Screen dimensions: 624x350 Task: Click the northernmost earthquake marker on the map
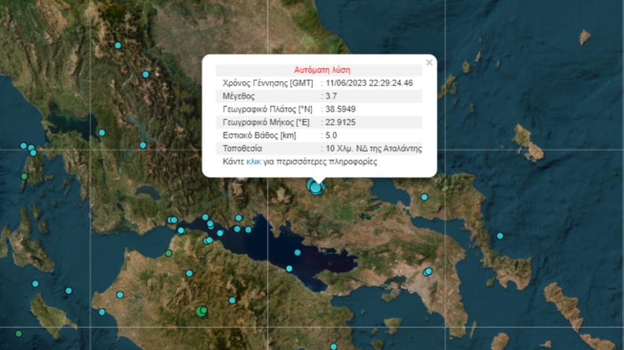[x=118, y=46]
